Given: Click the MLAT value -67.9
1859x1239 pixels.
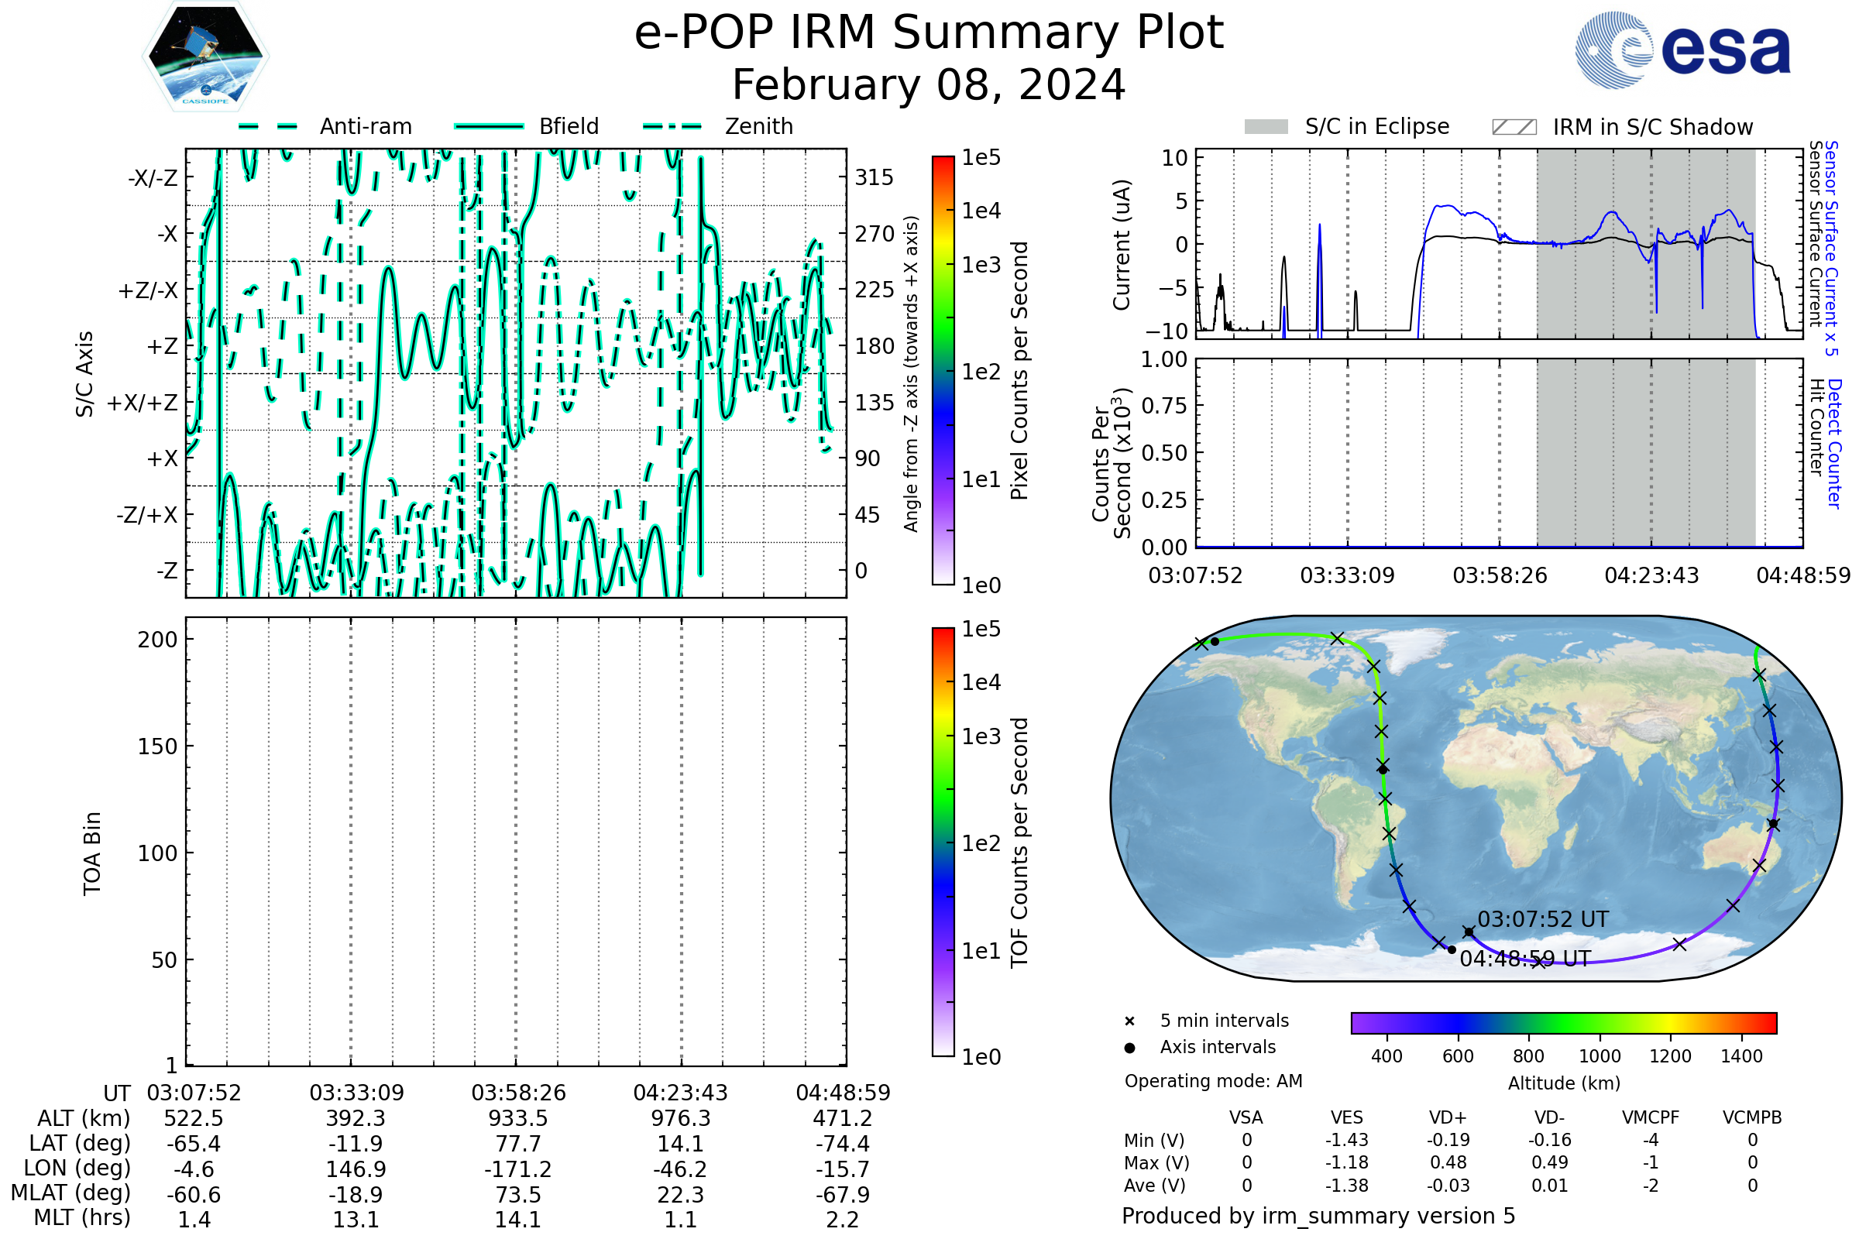Looking at the screenshot, I should coord(843,1195).
